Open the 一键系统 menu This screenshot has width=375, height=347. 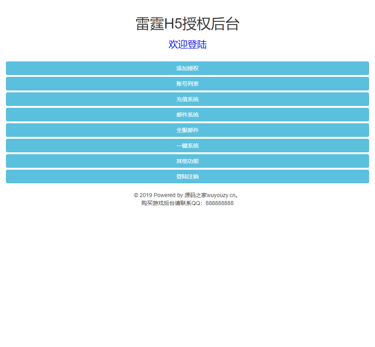point(187,146)
